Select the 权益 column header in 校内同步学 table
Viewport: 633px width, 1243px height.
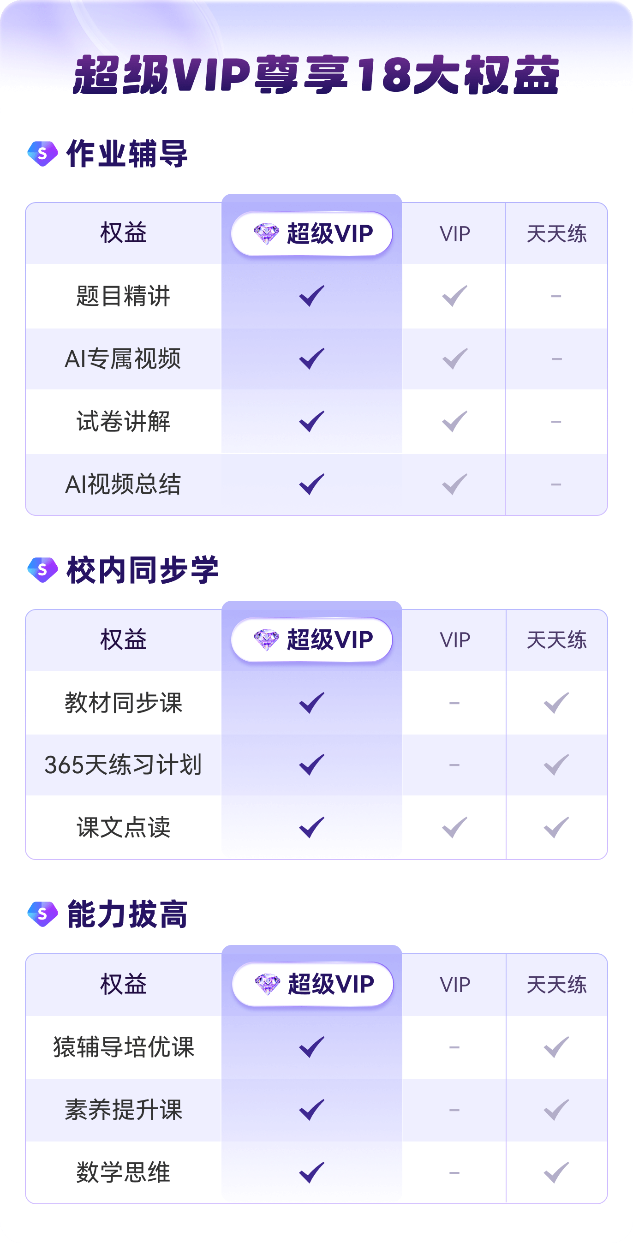124,640
